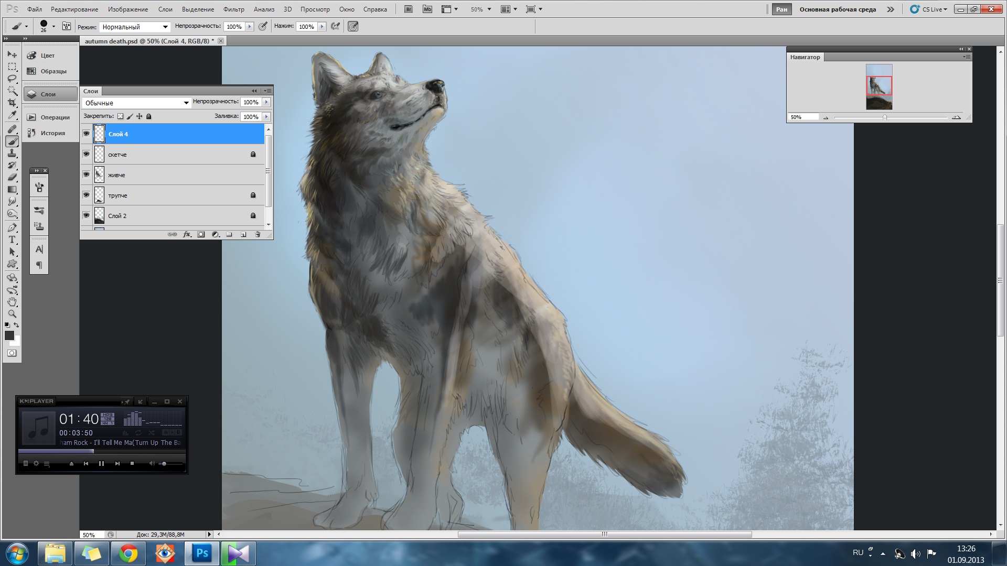Screen dimensions: 1007x566
Task: Select the Eyedropper tool
Action: (12, 115)
